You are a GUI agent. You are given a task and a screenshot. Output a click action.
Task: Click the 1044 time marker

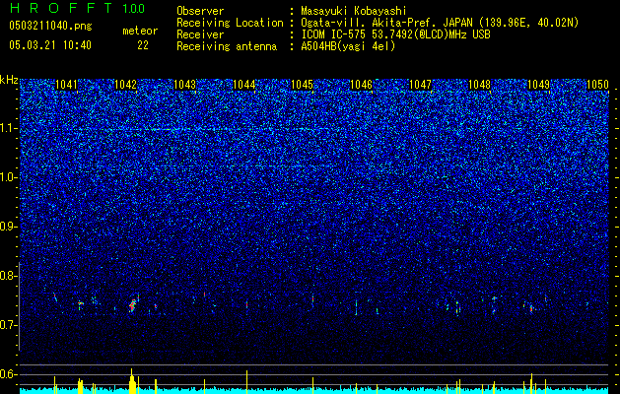tap(244, 85)
